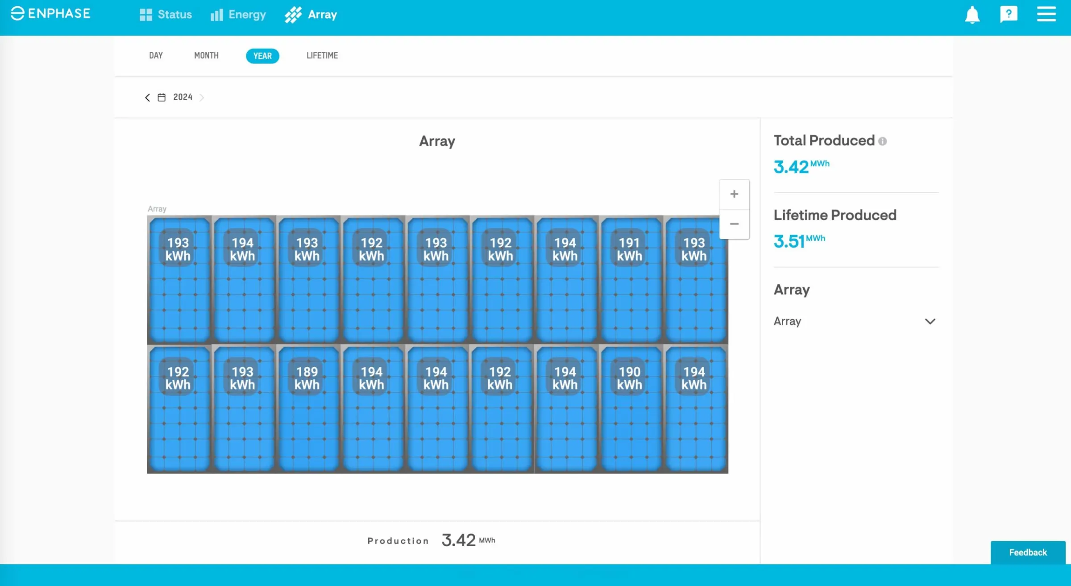Expand the Array dropdown chevron
The height and width of the screenshot is (586, 1071).
930,321
